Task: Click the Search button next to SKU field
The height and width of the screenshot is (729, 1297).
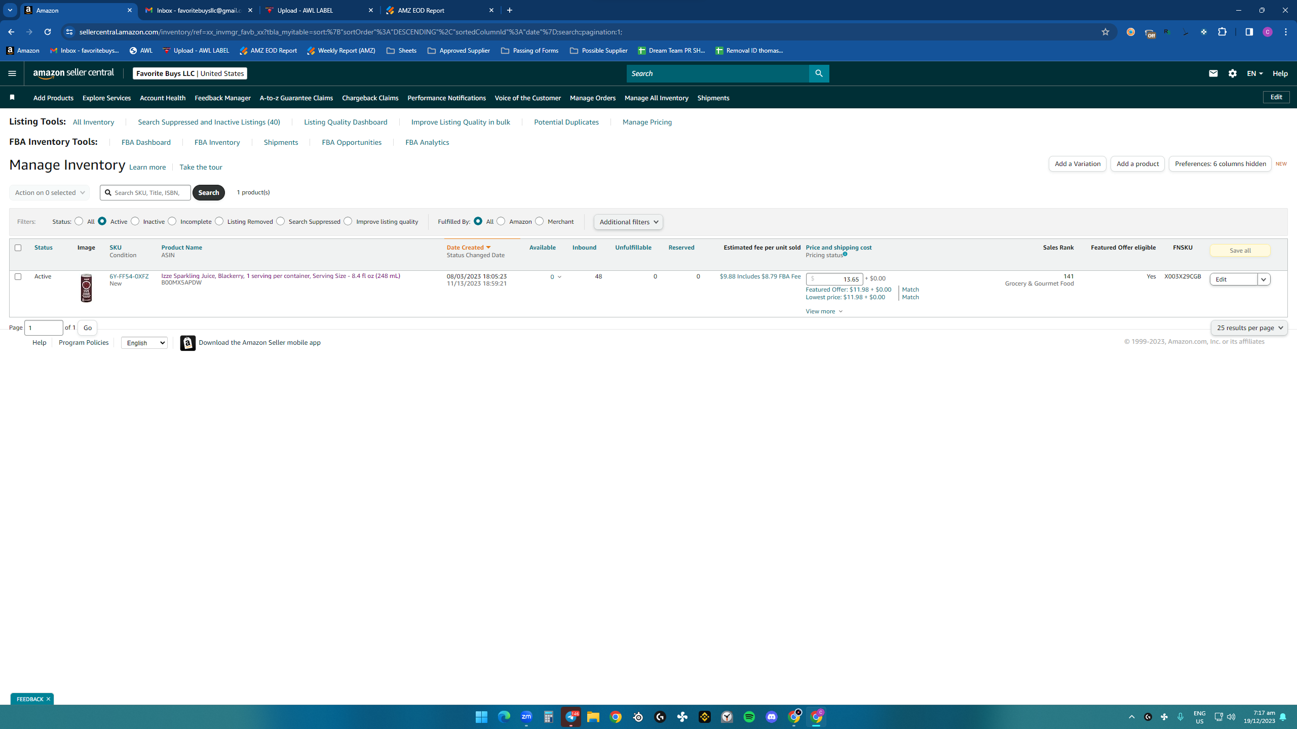Action: click(208, 192)
